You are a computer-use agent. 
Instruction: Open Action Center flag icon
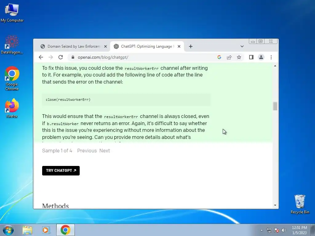[277, 230]
